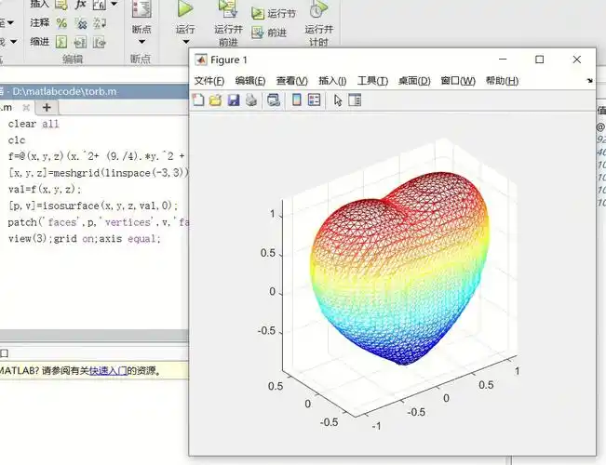Open the 桌面(D) menu in Figure 1
Image resolution: width=606 pixels, height=465 pixels.
[x=414, y=81]
